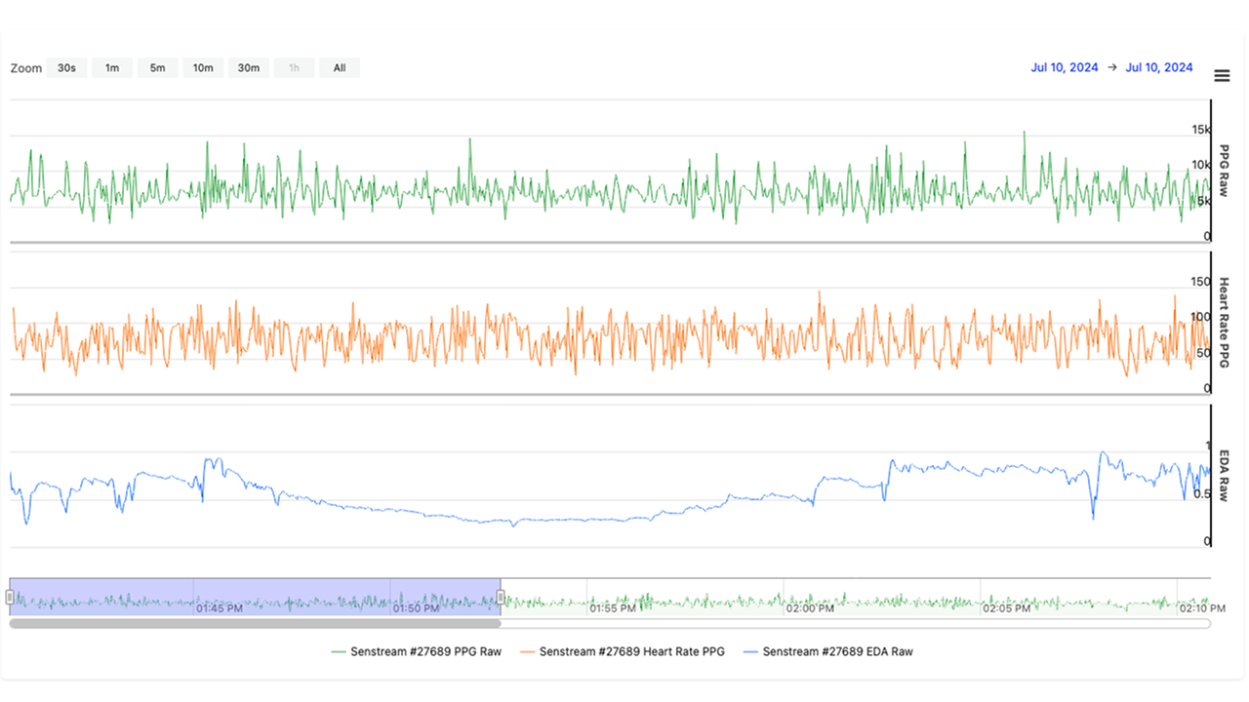Click navigator at the 02:05 PM label

click(1006, 607)
